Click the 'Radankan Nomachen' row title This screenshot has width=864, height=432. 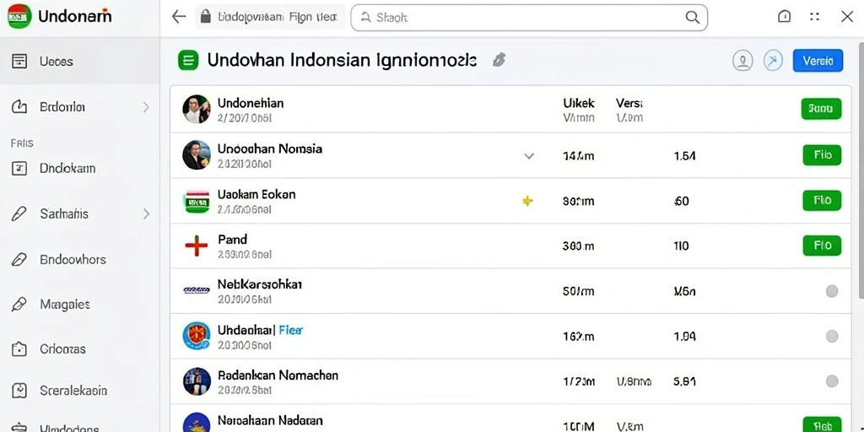coord(278,375)
